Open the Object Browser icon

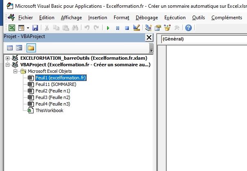coord(167,28)
